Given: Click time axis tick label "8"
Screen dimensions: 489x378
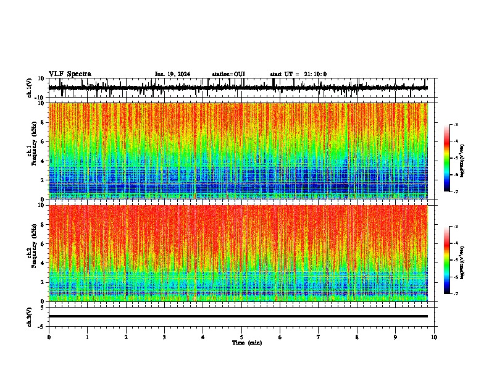Looking at the screenshot, I should click(x=357, y=337).
